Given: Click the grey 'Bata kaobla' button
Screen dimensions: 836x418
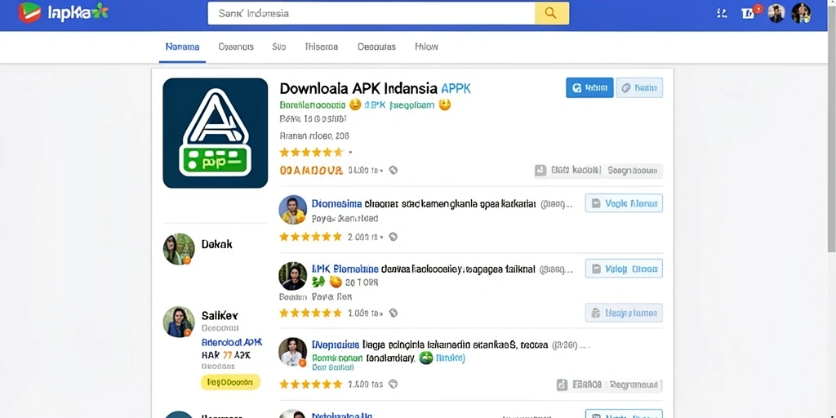Looking at the screenshot, I should (598, 171).
